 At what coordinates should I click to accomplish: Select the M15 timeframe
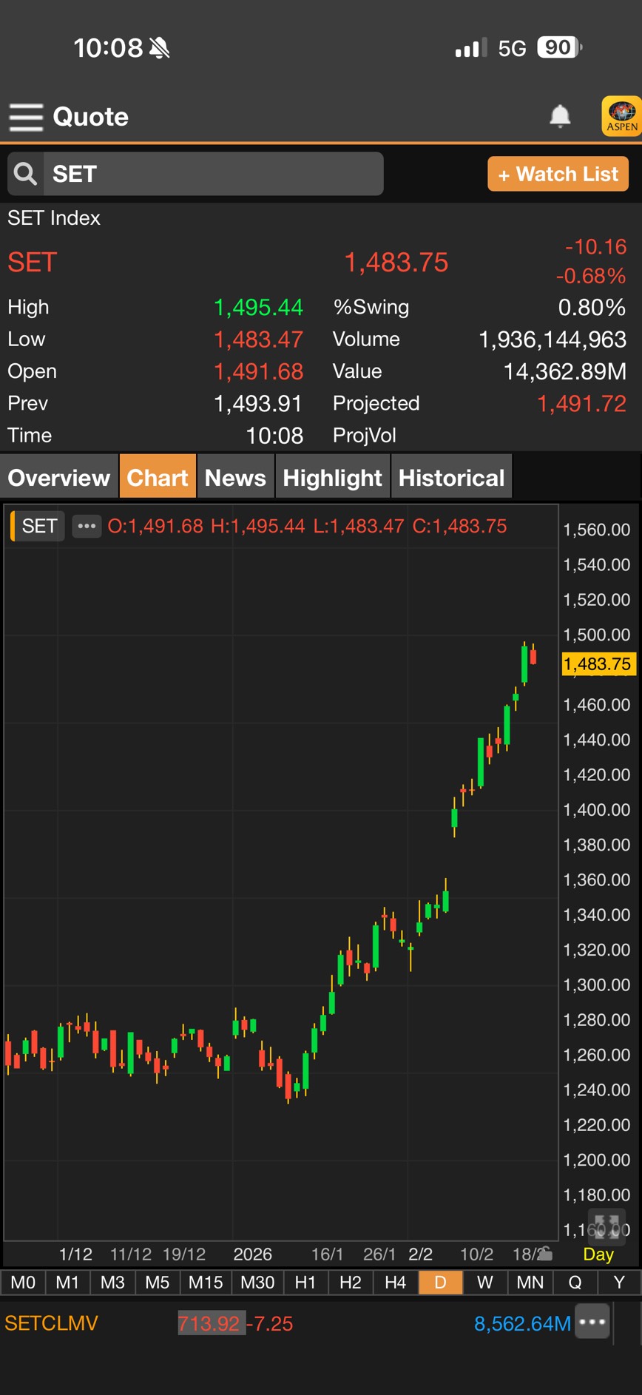[206, 1283]
